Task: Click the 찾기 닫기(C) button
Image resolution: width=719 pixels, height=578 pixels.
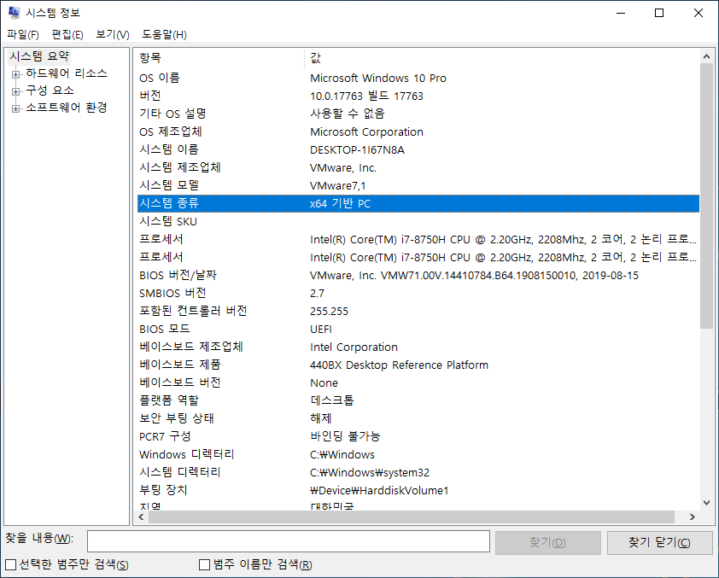Action: pyautogui.click(x=660, y=543)
